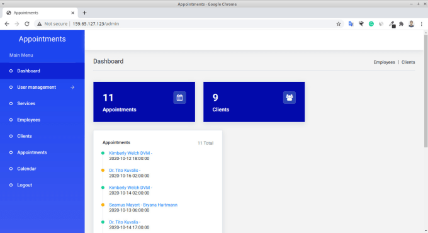Close the Appointments browser tab

[x=72, y=13]
